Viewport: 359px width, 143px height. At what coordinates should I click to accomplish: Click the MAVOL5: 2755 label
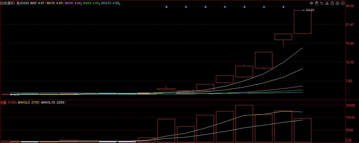[x=29, y=103]
